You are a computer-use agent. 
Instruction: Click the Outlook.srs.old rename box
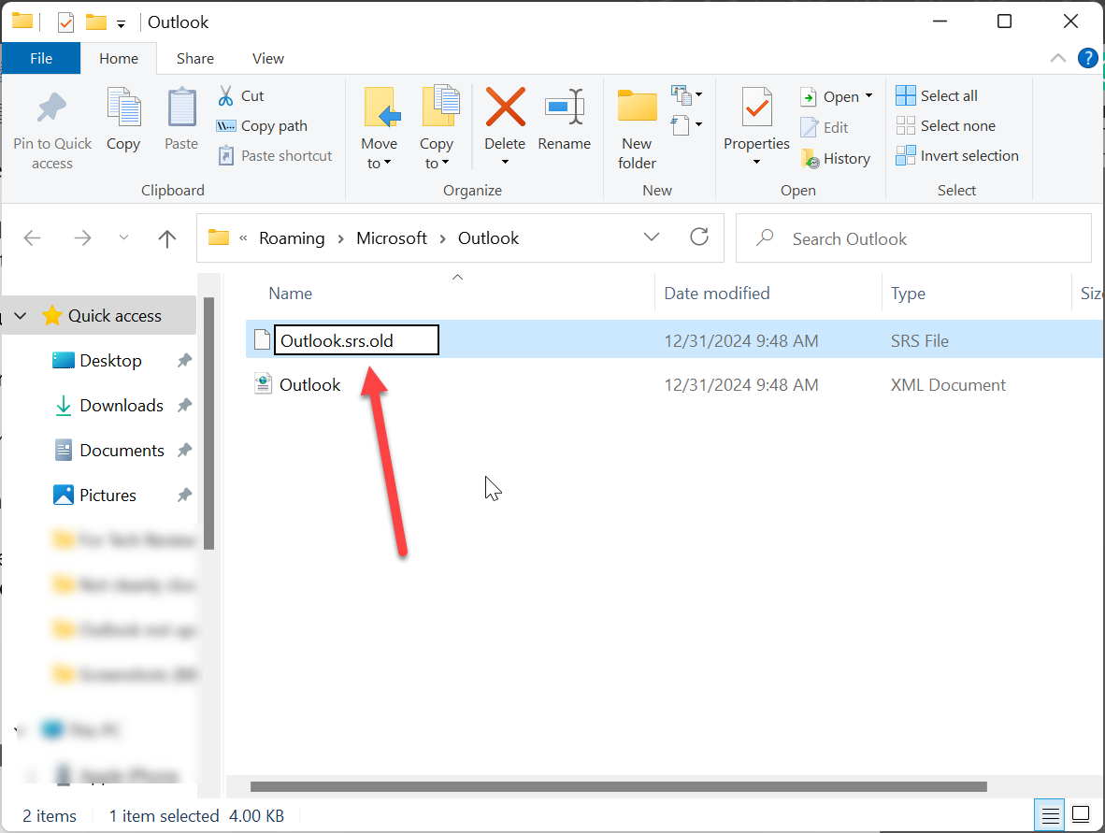click(356, 339)
